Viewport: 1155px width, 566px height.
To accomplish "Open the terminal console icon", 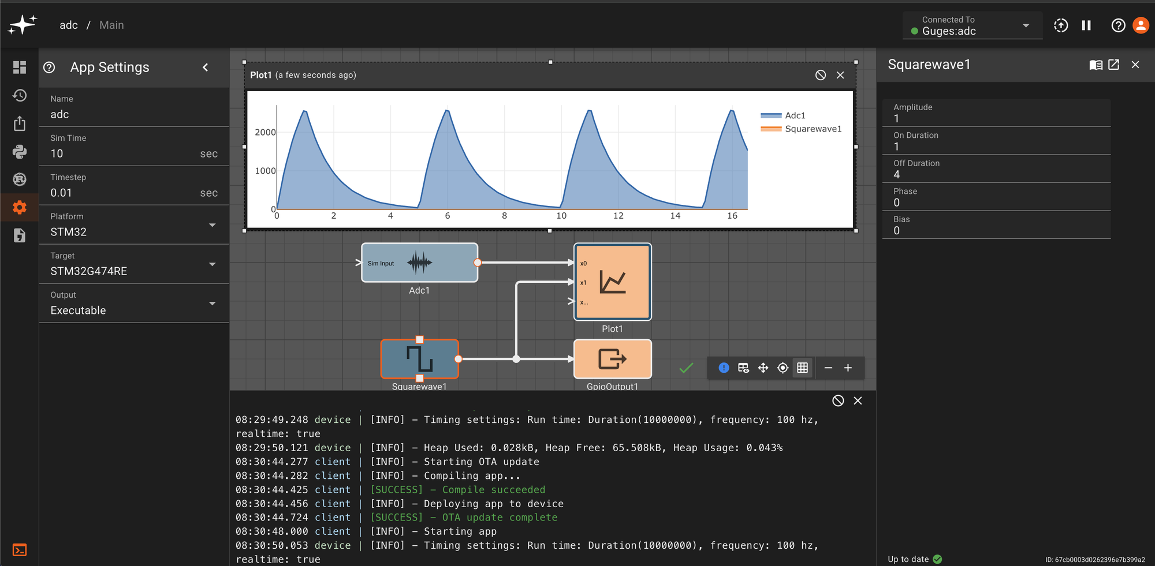I will click(x=20, y=550).
